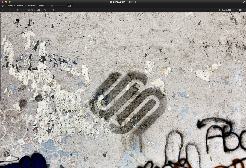The image size is (246, 168).
Task: Click the X coordinate value 2073
Action: 30,10
